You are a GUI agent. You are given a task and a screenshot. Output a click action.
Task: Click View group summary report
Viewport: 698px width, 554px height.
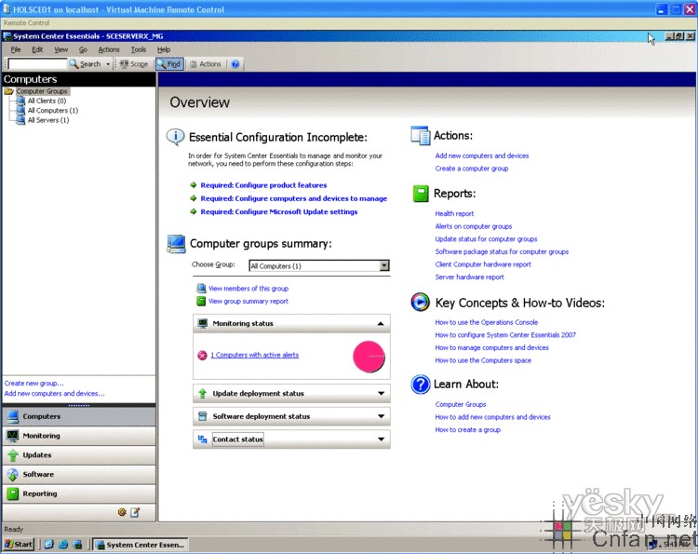click(x=248, y=302)
